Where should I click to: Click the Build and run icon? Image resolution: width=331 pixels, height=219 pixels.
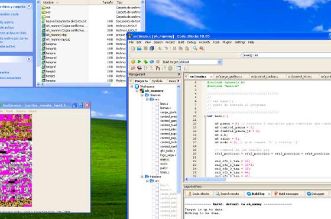tap(145, 62)
